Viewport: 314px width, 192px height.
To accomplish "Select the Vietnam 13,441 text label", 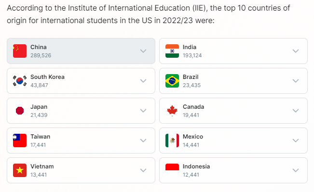I will [x=39, y=175].
